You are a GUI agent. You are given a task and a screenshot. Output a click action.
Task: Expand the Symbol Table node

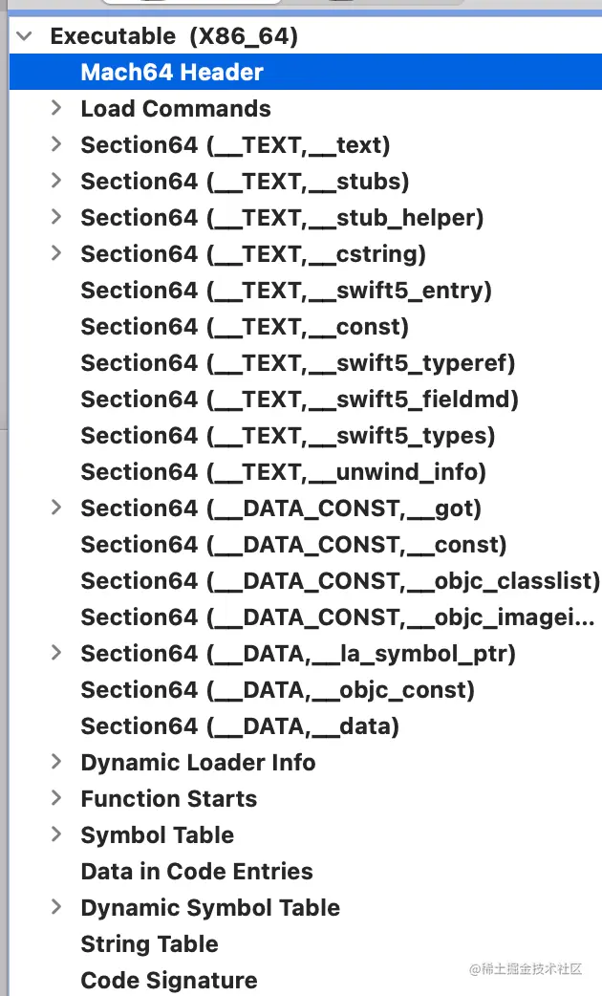[x=56, y=834]
